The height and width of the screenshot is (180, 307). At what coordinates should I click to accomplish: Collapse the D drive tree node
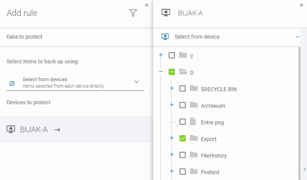(x=161, y=72)
